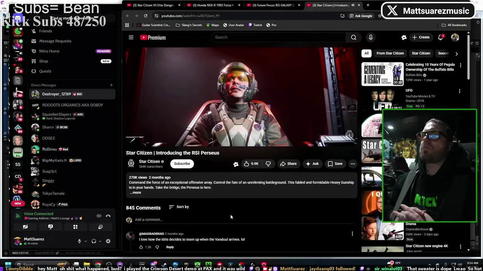Start a Discord activity
The height and width of the screenshot is (271, 483).
click(75, 227)
